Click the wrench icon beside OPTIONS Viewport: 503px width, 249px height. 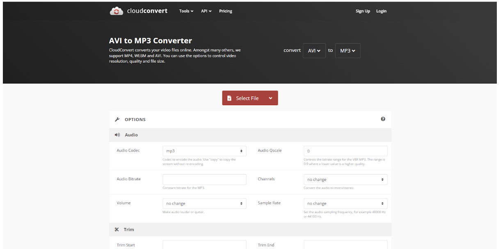coord(117,120)
